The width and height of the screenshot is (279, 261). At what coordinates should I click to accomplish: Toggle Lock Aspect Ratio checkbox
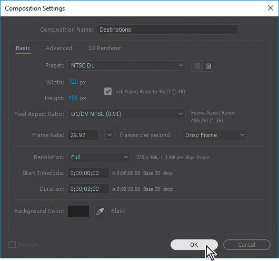tap(108, 91)
